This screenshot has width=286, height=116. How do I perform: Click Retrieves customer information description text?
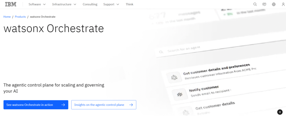point(221,74)
